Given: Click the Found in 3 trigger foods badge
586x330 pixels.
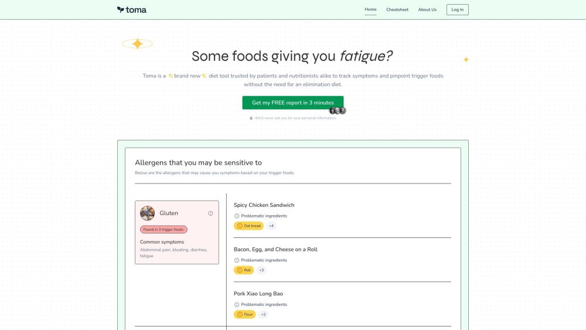Looking at the screenshot, I should (163, 230).
